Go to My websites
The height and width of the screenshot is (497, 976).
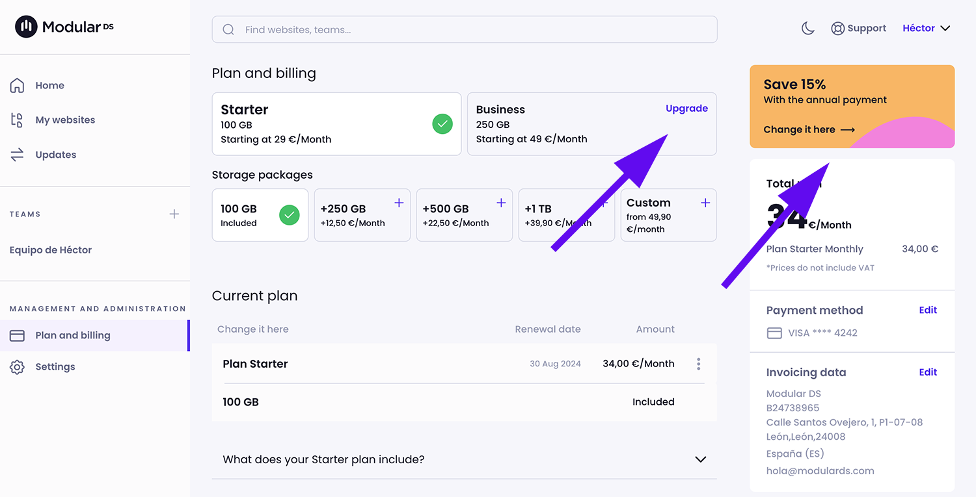[x=65, y=120]
